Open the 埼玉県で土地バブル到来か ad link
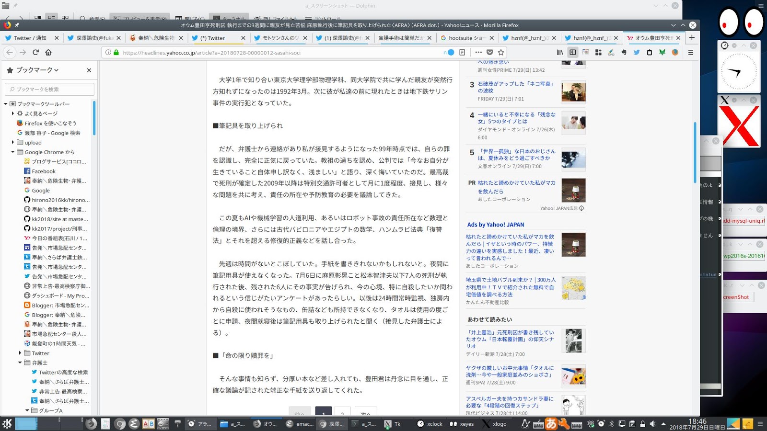This screenshot has height=431, width=767. pyautogui.click(x=511, y=287)
